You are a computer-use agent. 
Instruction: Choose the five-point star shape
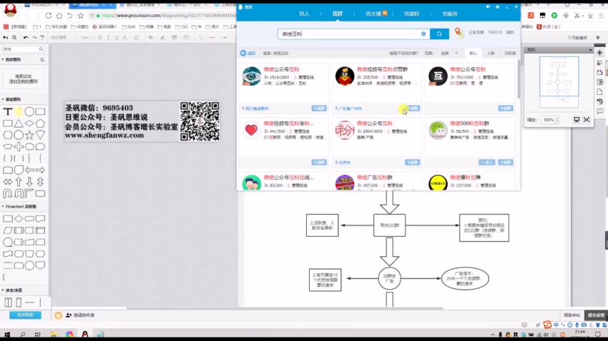point(29,135)
